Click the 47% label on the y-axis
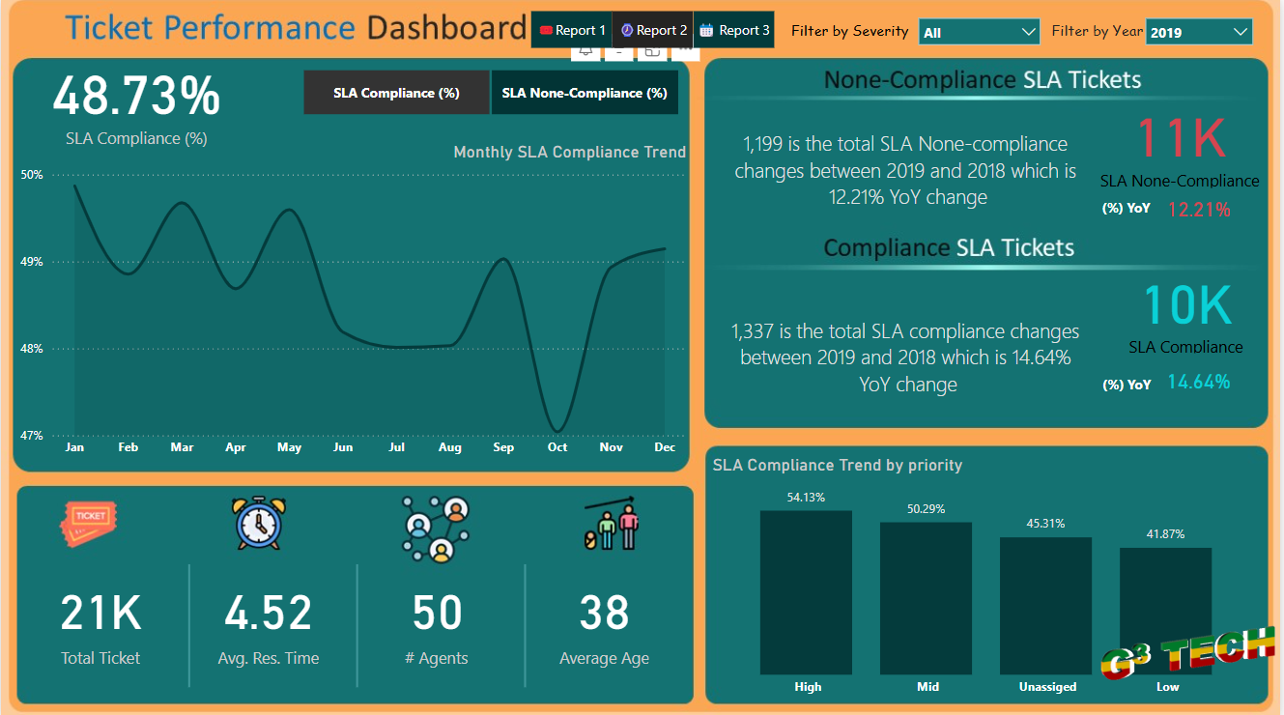Image resolution: width=1284 pixels, height=715 pixels. 32,436
